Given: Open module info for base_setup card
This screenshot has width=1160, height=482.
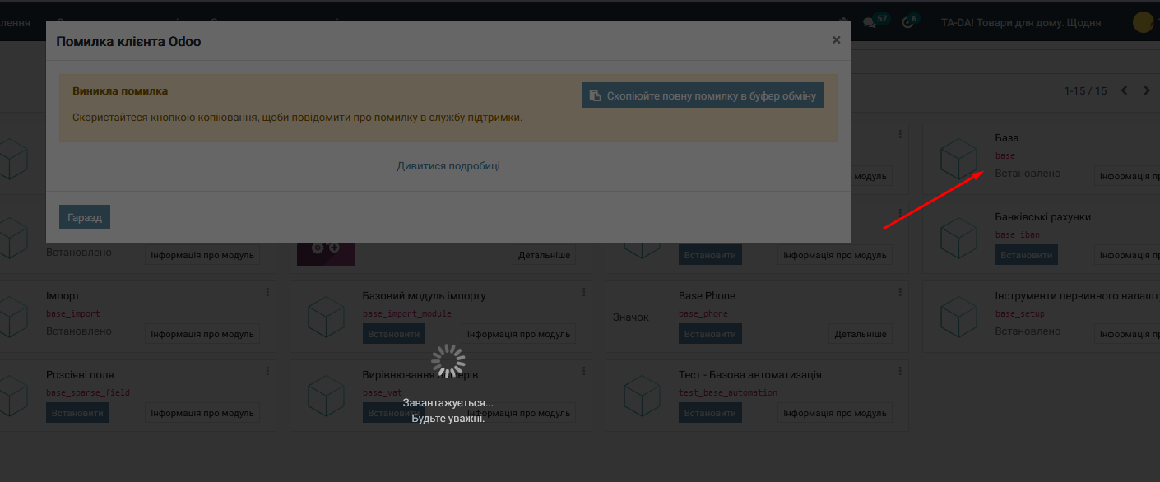Looking at the screenshot, I should (x=1127, y=334).
